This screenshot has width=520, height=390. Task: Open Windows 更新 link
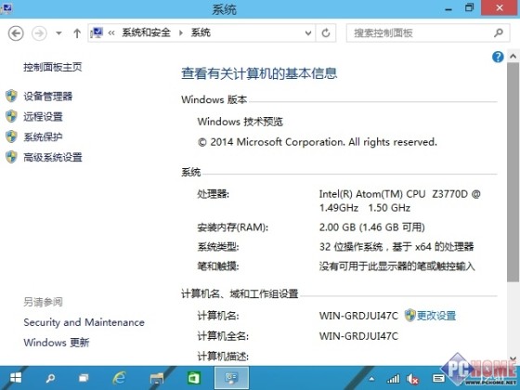(57, 343)
